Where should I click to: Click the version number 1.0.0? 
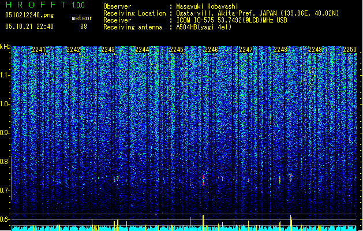pos(78,5)
